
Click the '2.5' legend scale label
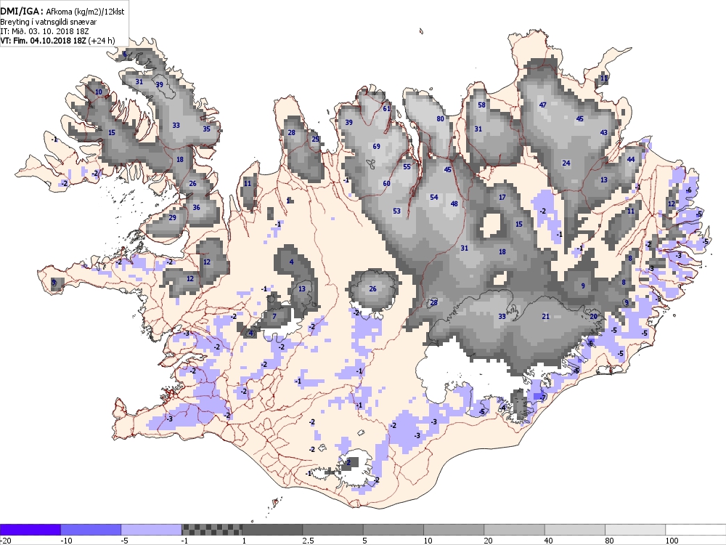[x=307, y=541]
